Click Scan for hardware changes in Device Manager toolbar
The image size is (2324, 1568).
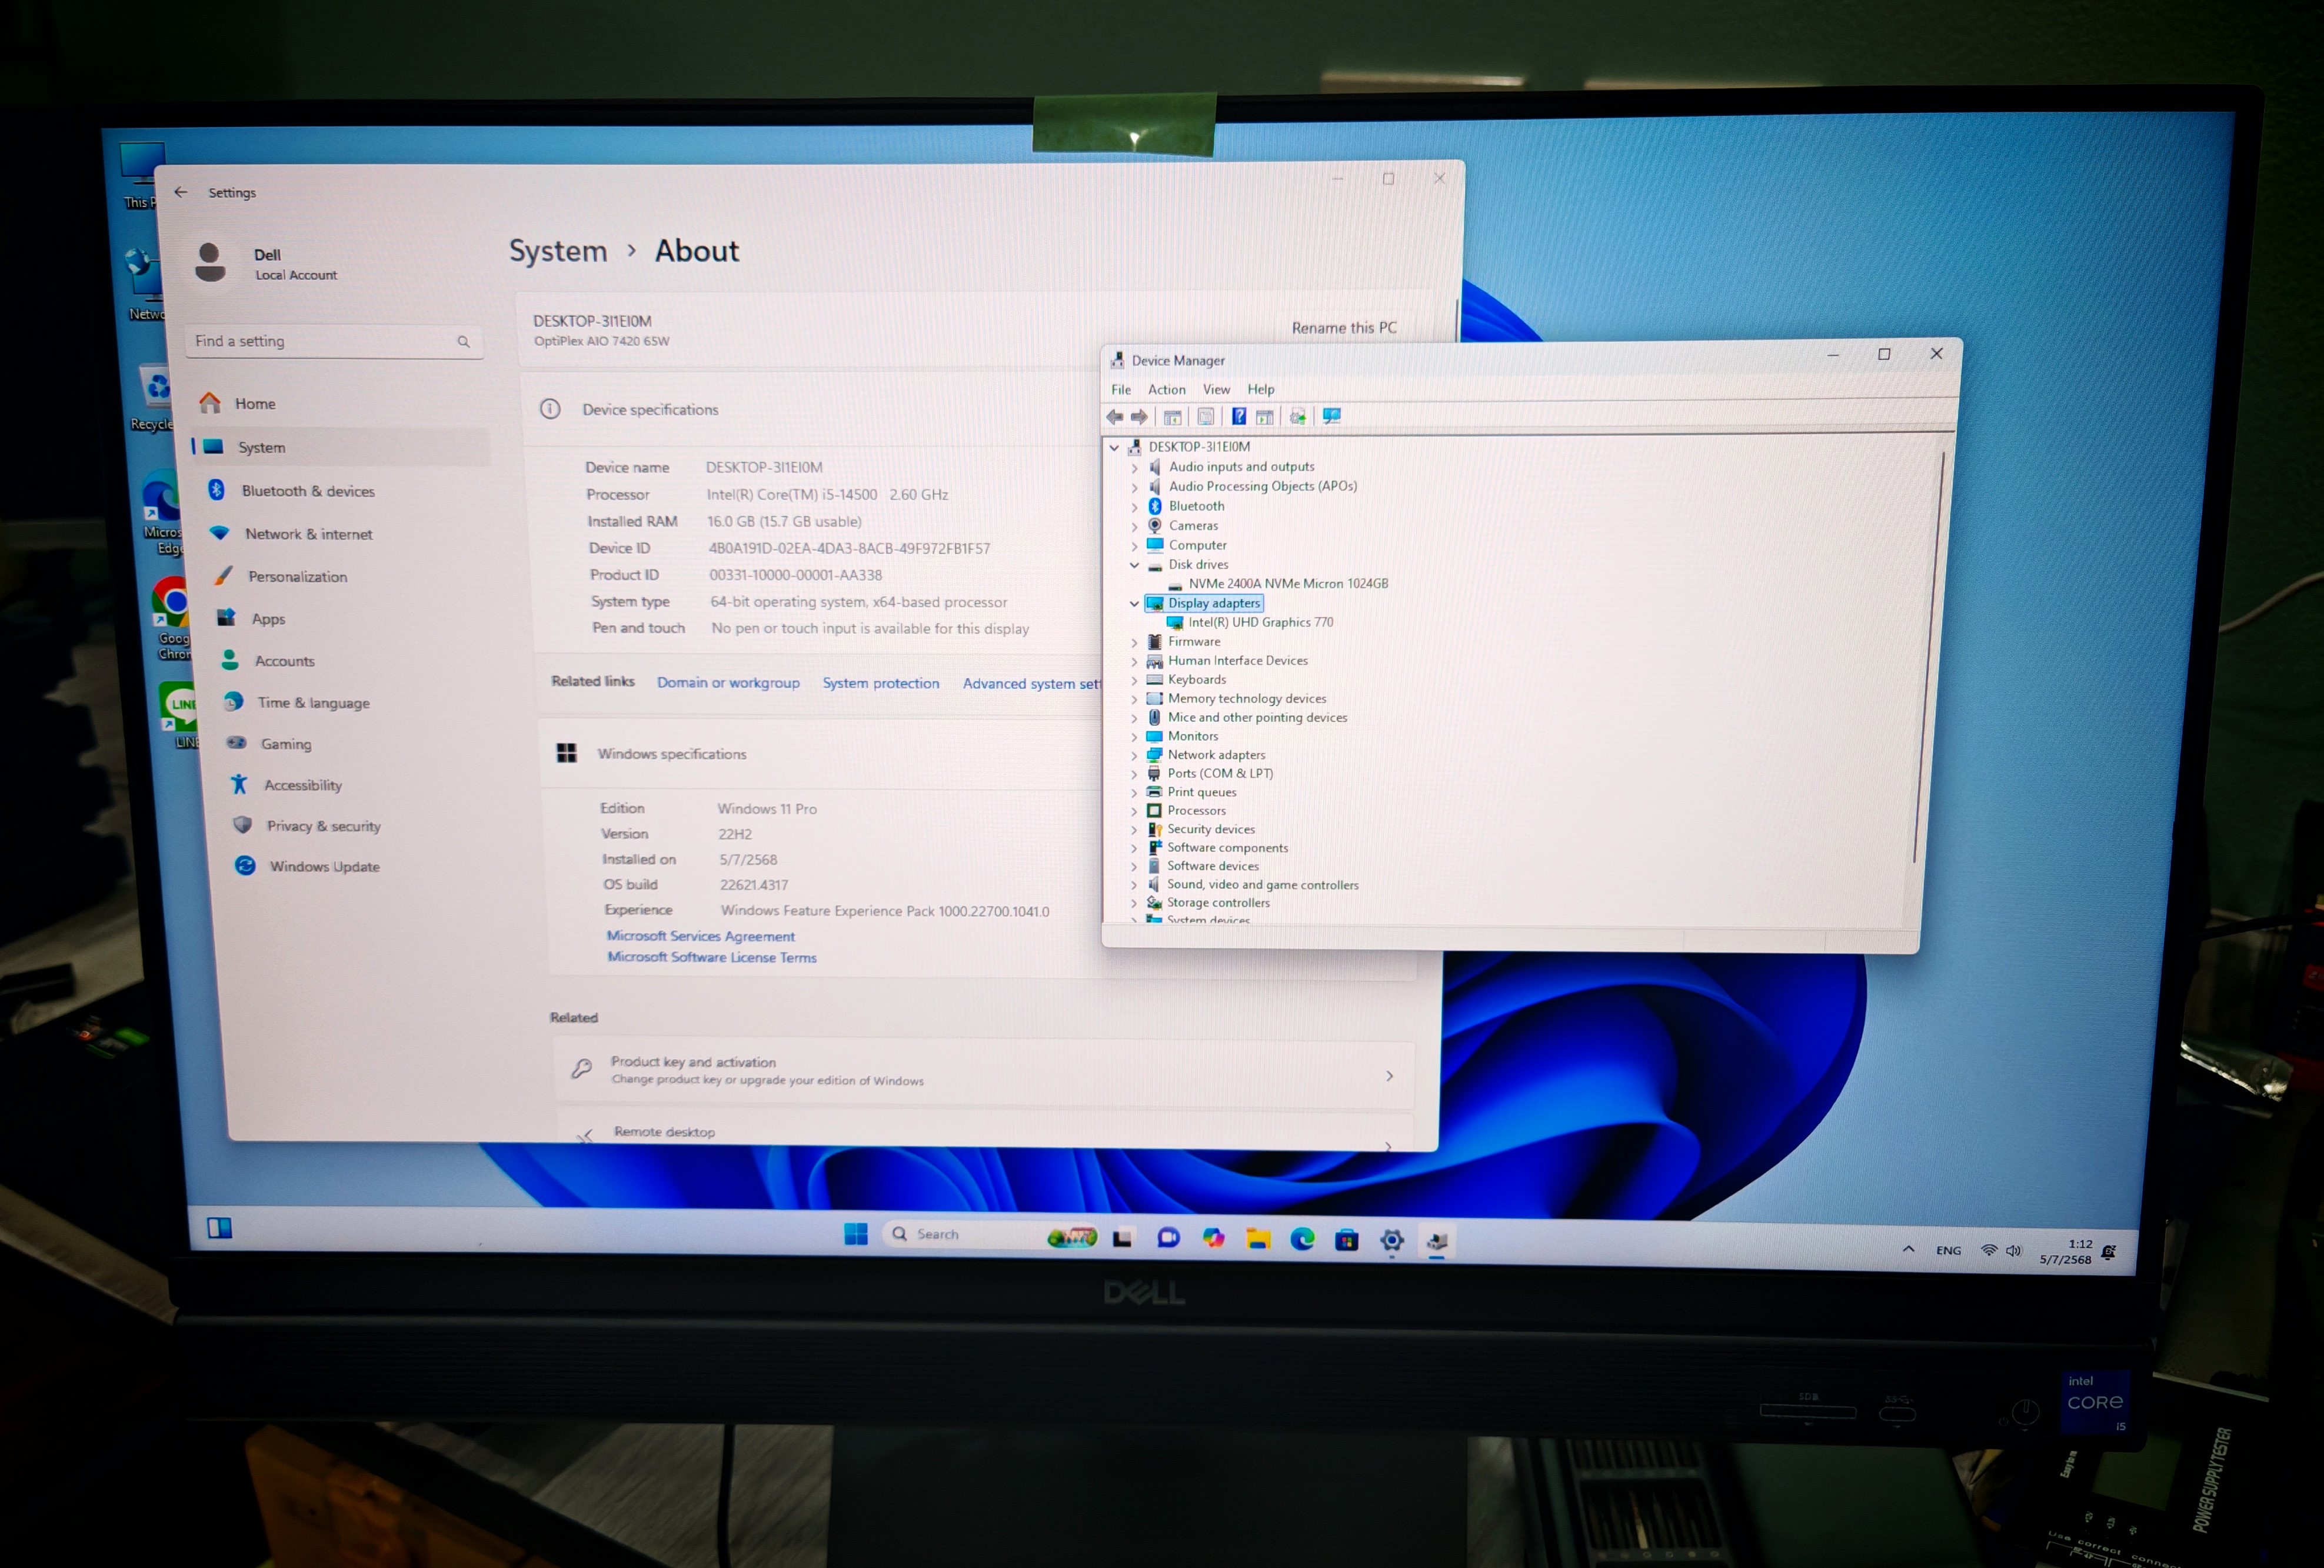pos(1298,417)
